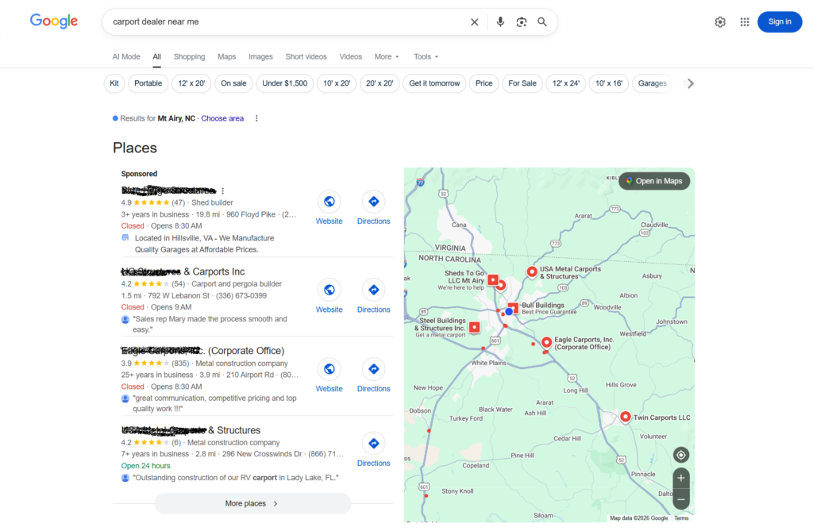
Task: Start a voice search with the microphone icon
Action: click(x=500, y=21)
